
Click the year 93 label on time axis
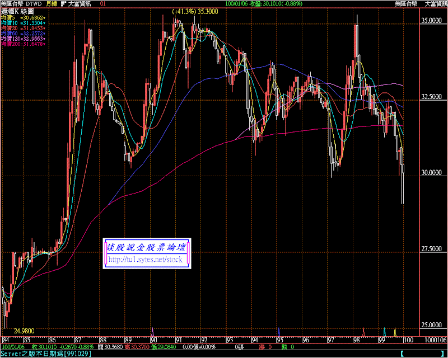point(230,340)
